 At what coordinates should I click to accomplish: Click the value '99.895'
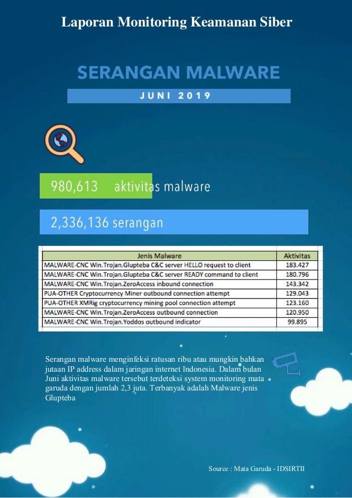coord(297,322)
